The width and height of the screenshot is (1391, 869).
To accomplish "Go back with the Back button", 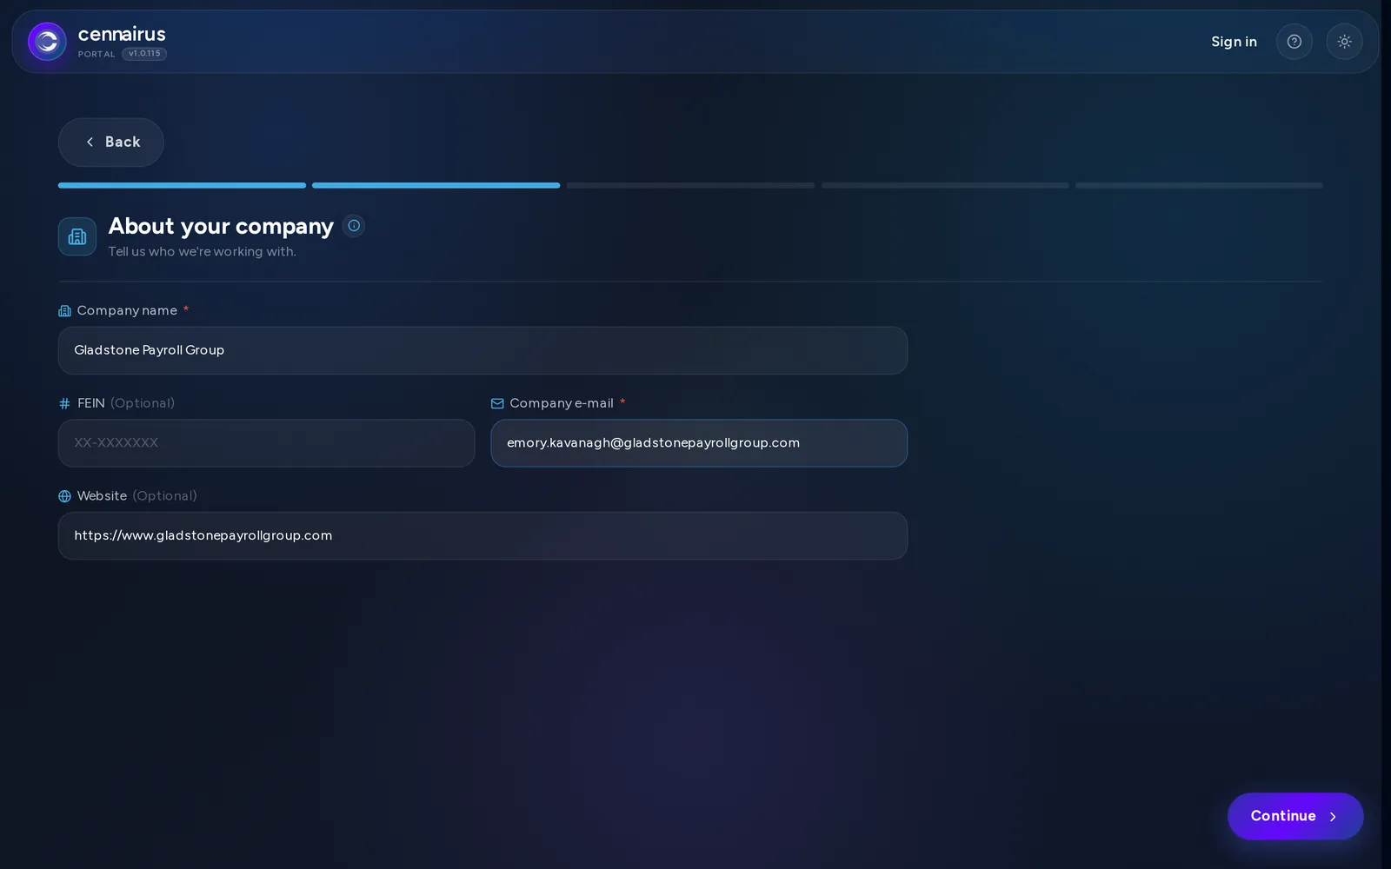I will tap(111, 143).
